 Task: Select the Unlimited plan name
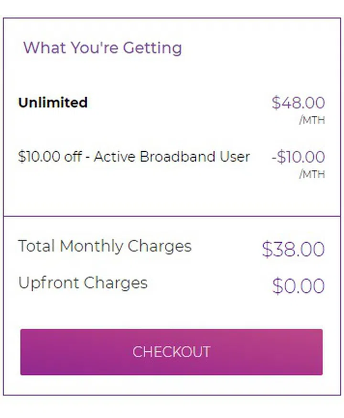click(53, 102)
